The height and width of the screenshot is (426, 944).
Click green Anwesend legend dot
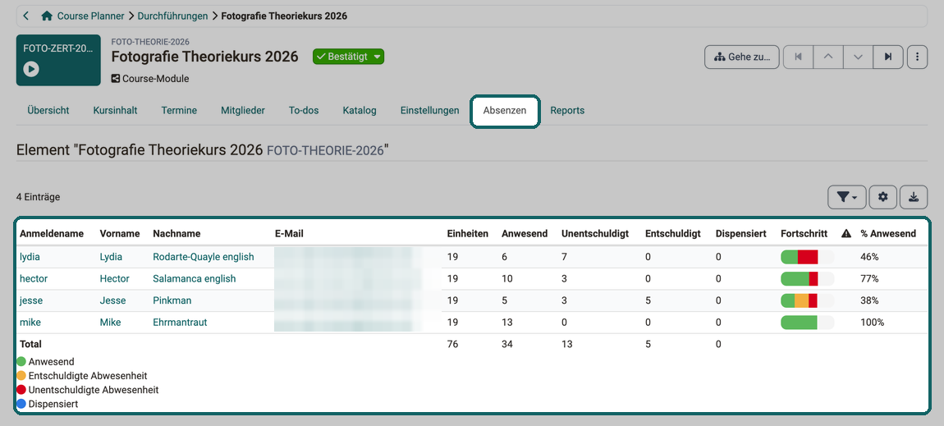21,362
